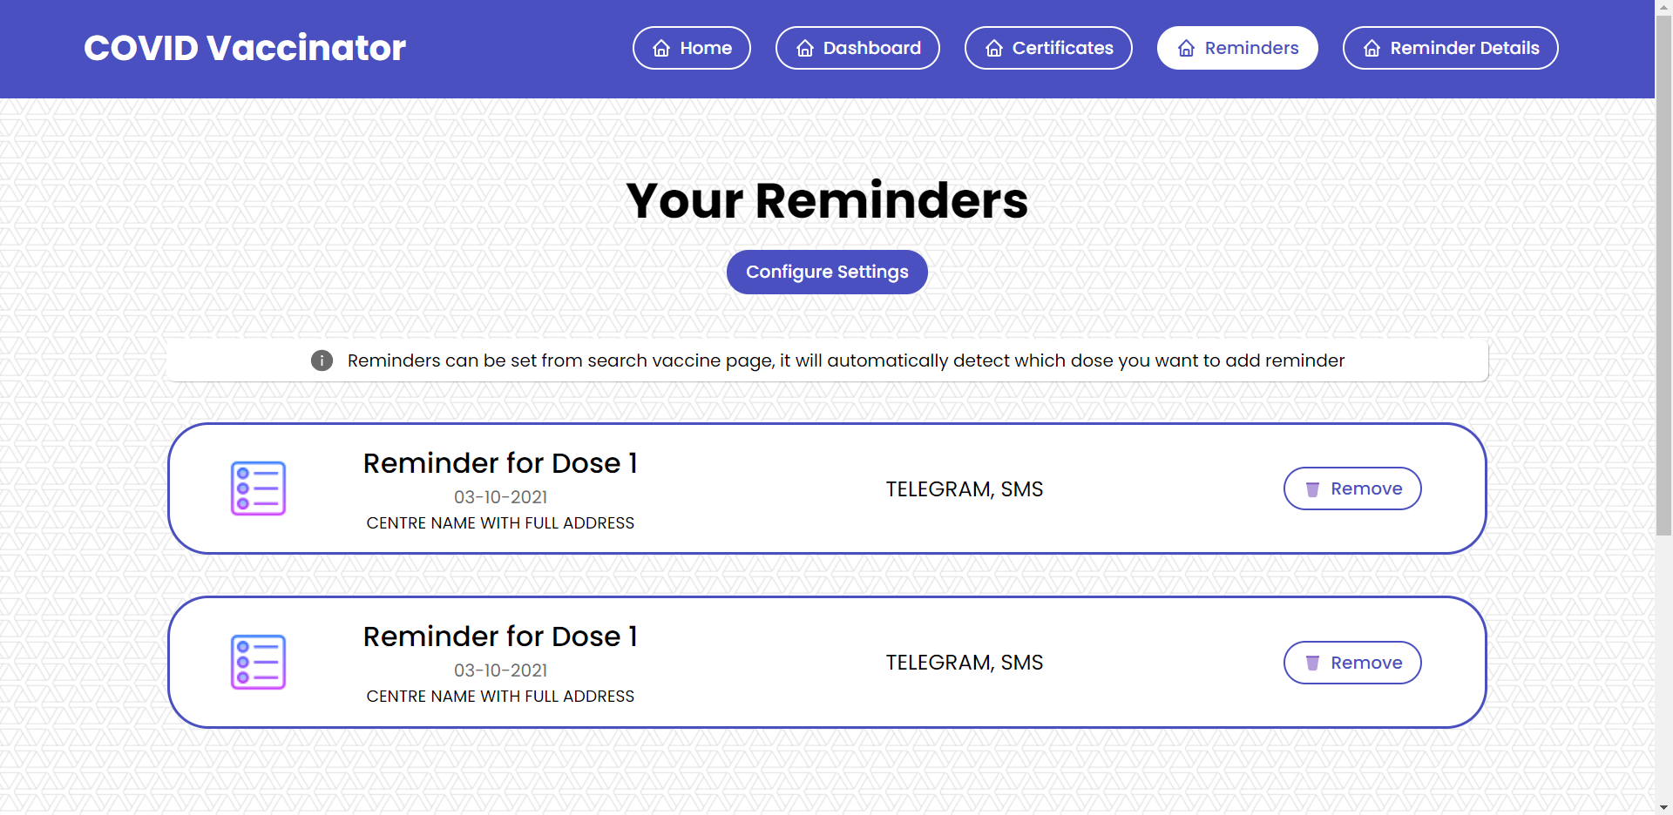This screenshot has height=815, width=1673.
Task: Click the checklist icon on the second reminder card
Action: (258, 662)
